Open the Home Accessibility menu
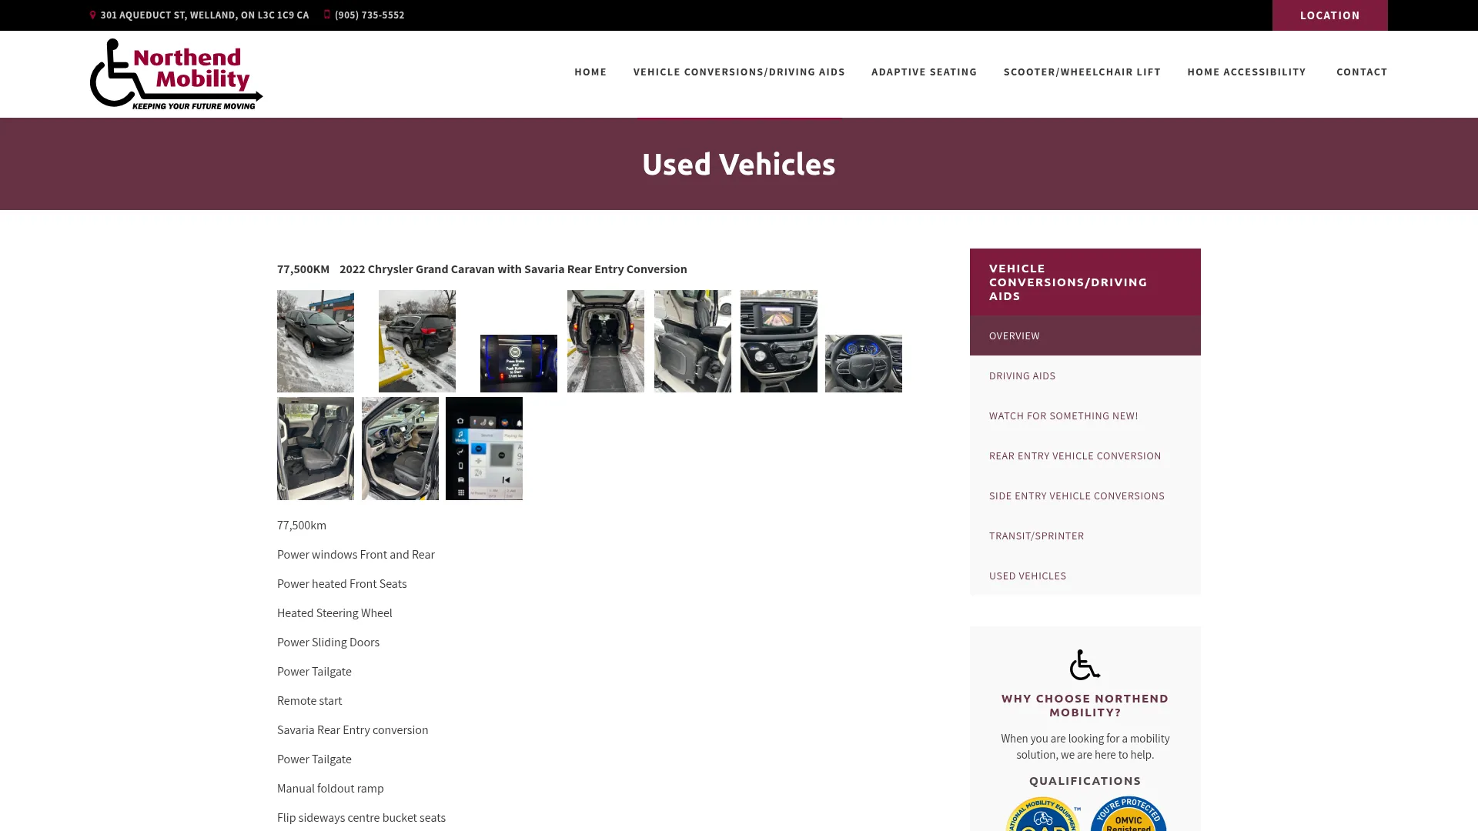The image size is (1478, 831). 1246,72
